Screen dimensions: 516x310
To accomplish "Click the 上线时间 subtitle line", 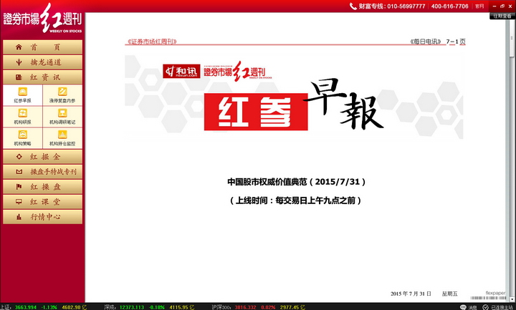I will (295, 200).
